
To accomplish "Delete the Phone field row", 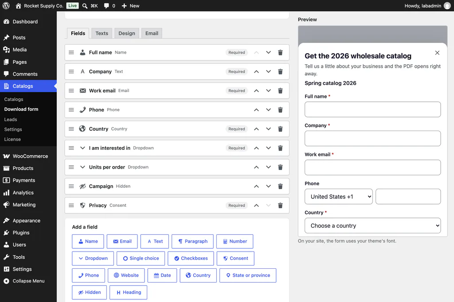I will (280, 110).
